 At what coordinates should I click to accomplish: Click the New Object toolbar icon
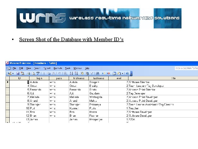point(119,73)
